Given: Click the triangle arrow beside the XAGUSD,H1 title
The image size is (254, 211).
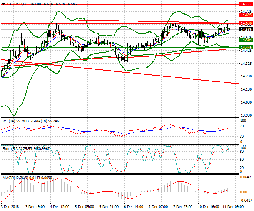Looking at the screenshot, I should [3, 3].
